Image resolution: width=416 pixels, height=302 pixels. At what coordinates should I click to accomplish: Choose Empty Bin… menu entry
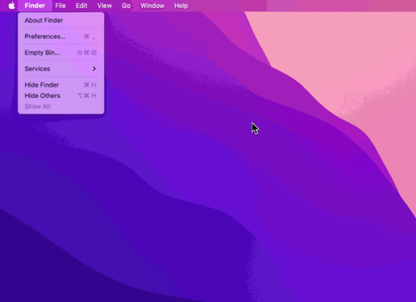click(61, 53)
